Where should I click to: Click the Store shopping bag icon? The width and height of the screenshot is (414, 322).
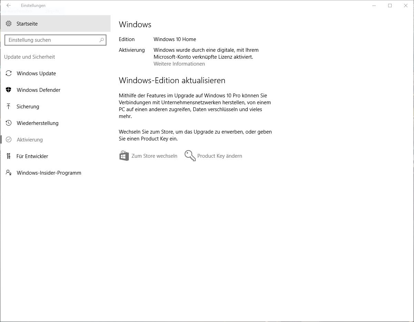click(x=124, y=156)
